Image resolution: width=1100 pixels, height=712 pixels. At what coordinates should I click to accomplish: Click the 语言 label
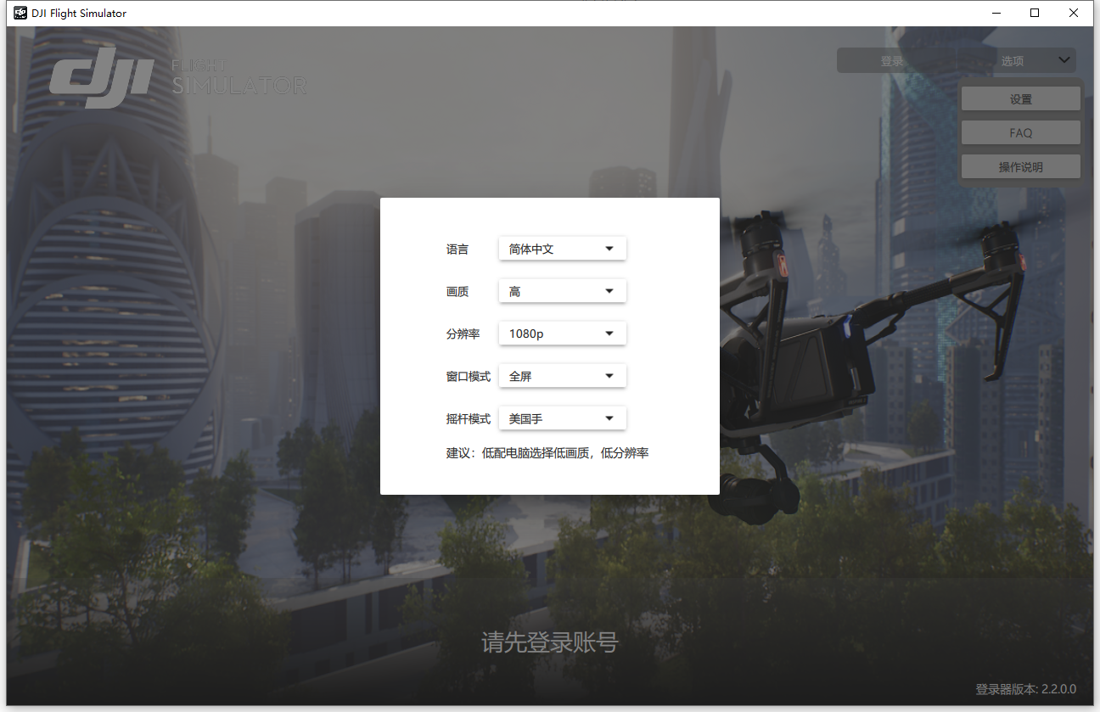click(457, 249)
